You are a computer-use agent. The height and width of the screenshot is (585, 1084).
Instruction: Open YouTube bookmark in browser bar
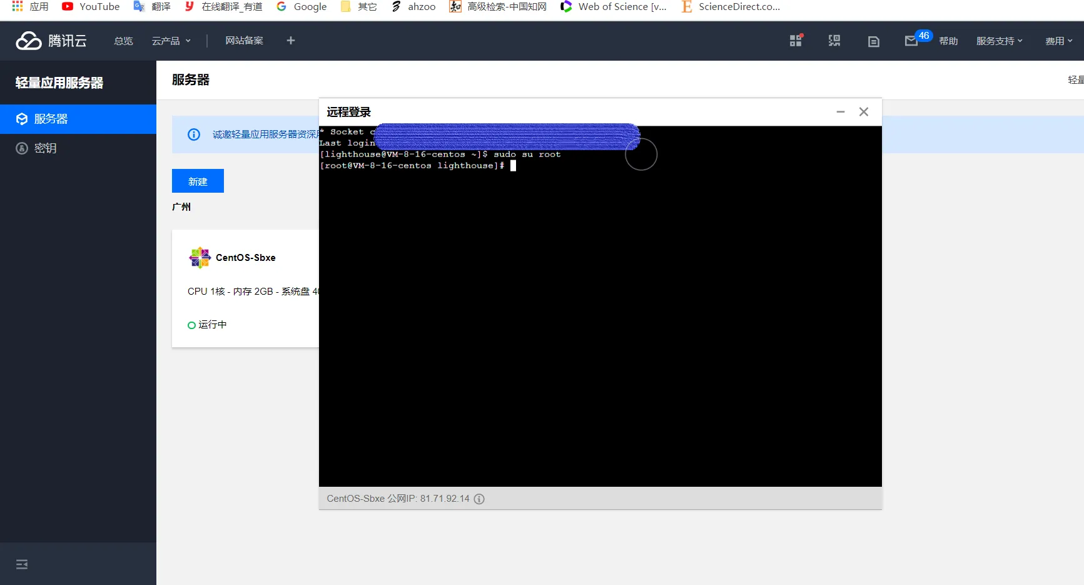tap(91, 7)
